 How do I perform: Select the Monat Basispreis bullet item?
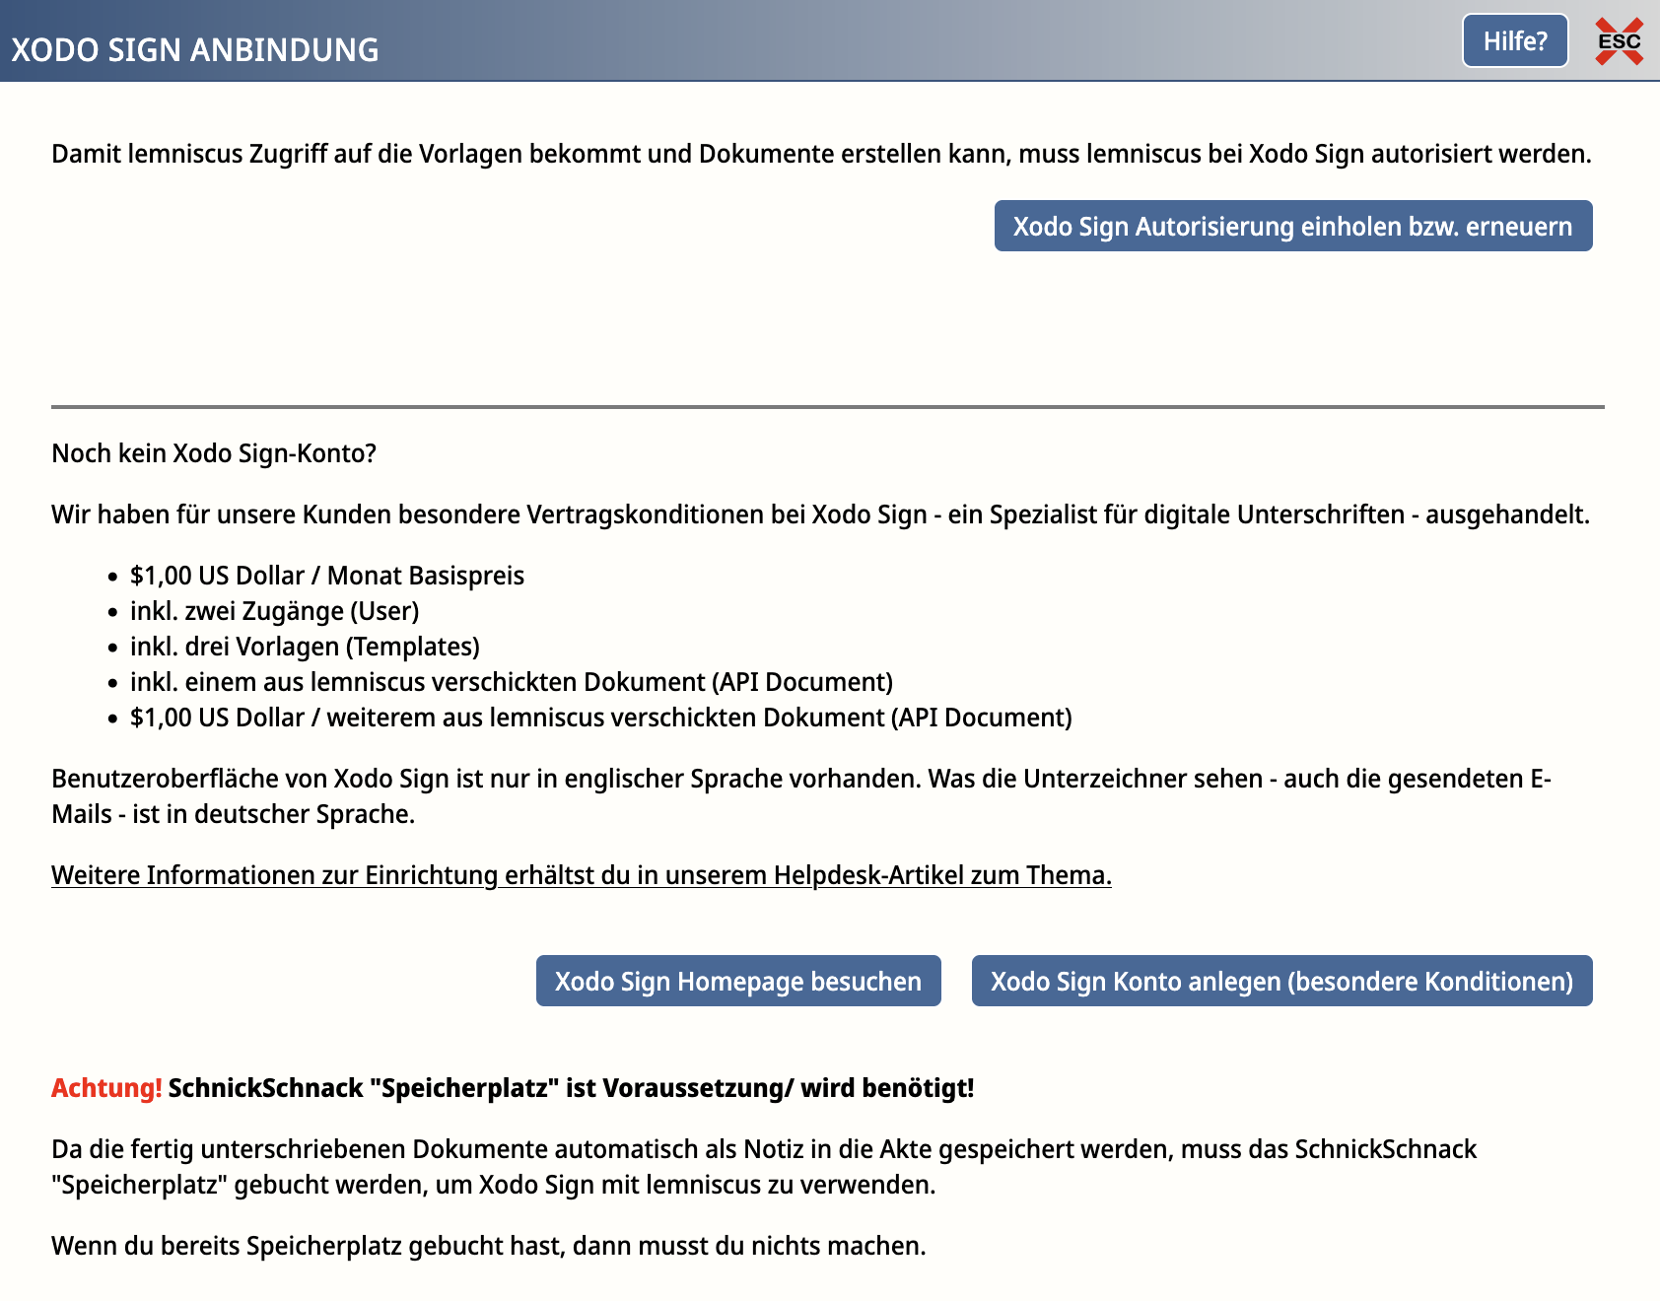coord(326,576)
